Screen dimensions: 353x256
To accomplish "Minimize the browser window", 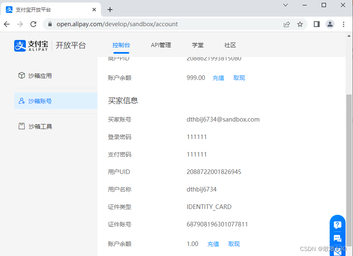I will tap(305, 5).
